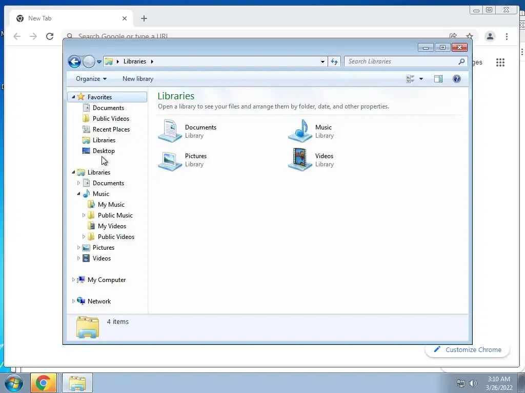Open the Organize menu
The height and width of the screenshot is (393, 525).
tap(91, 79)
